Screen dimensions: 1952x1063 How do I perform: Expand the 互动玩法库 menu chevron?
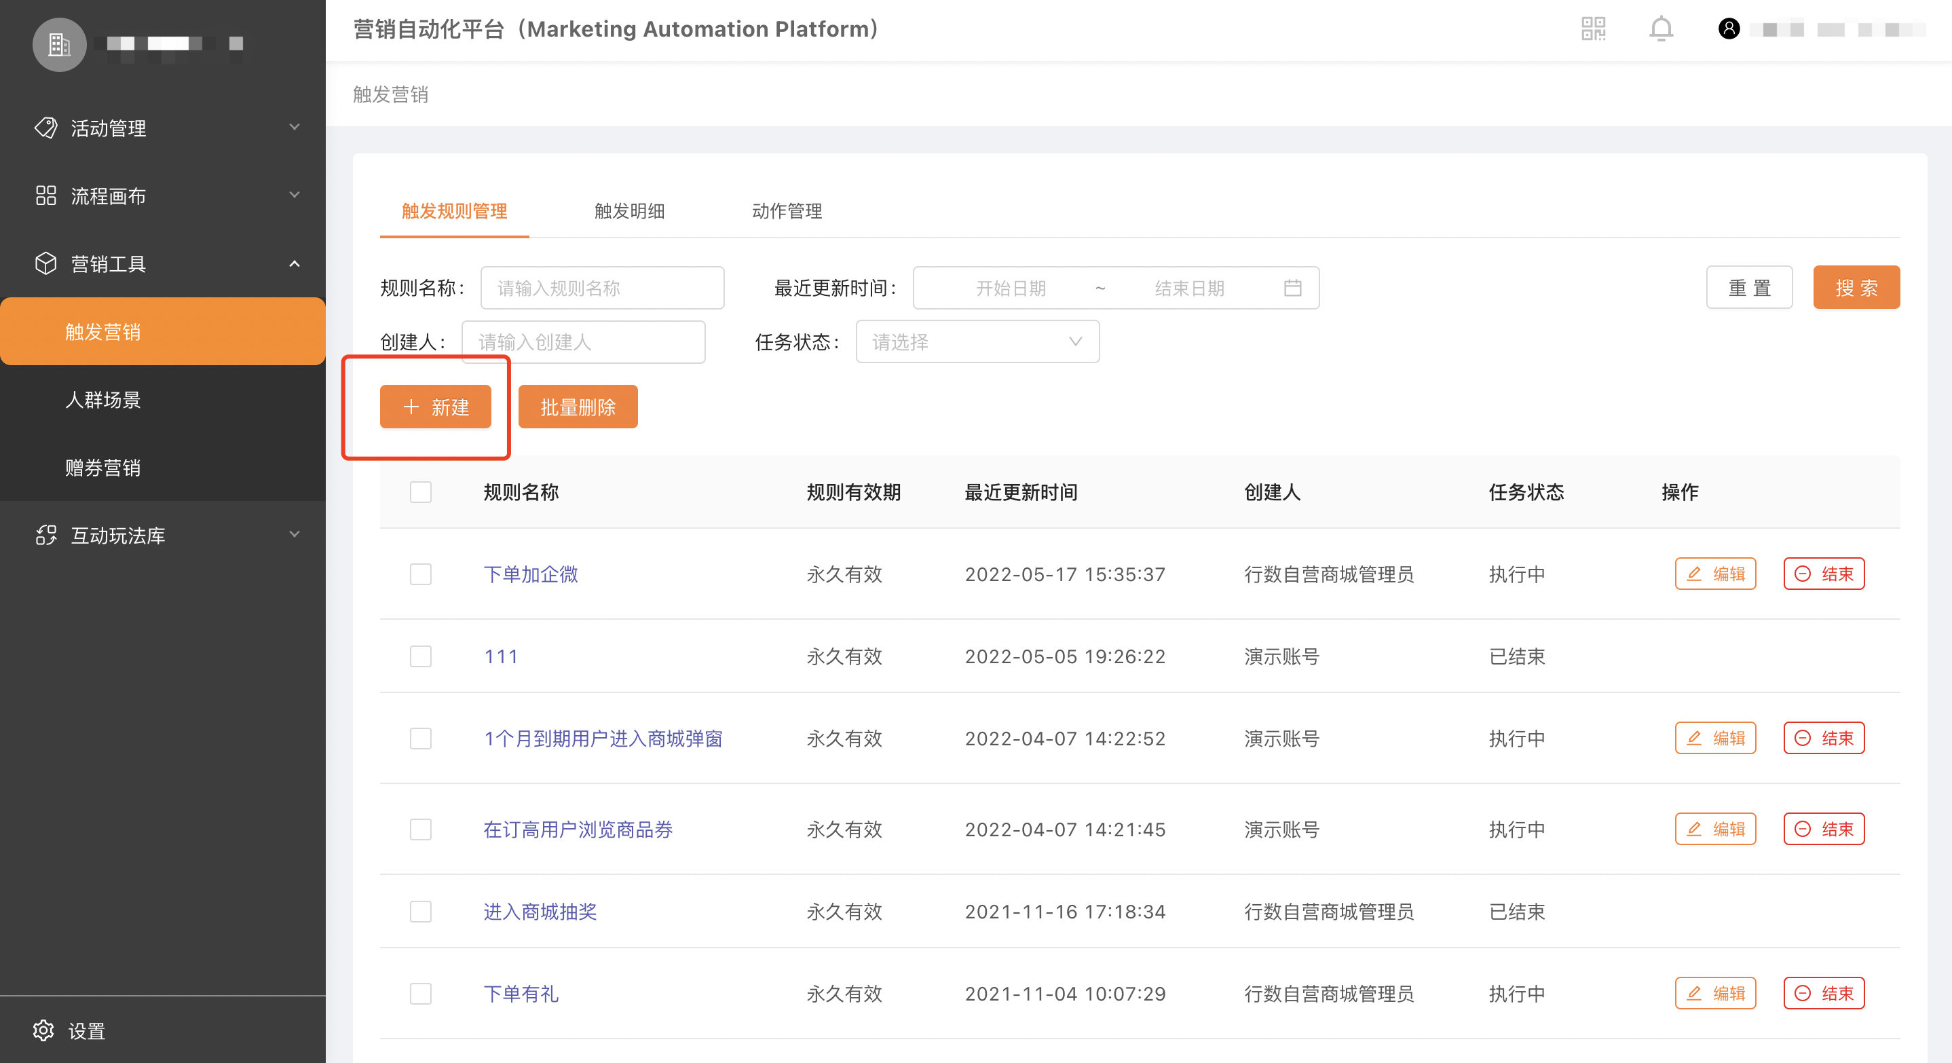(295, 534)
